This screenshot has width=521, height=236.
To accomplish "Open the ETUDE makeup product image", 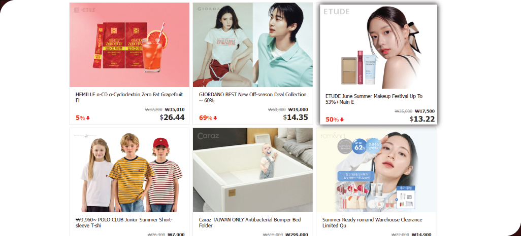I will pos(378,47).
